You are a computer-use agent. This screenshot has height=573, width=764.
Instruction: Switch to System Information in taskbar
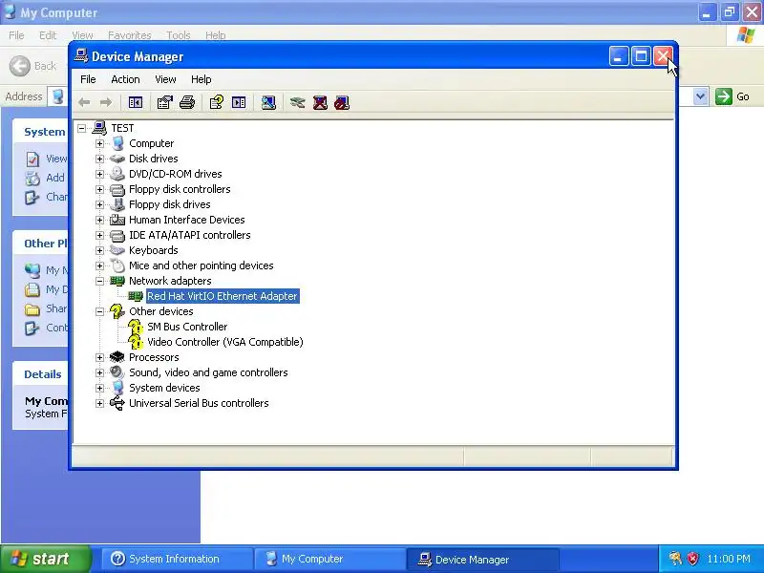tap(177, 559)
